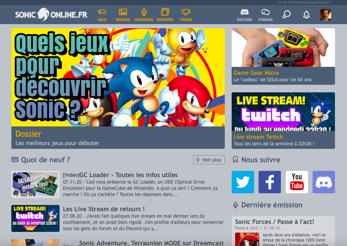Click 'Le 1er site remboursé par la sécu' tagline
Image resolution: width=347 pixels, height=246 pixels.
304,2
